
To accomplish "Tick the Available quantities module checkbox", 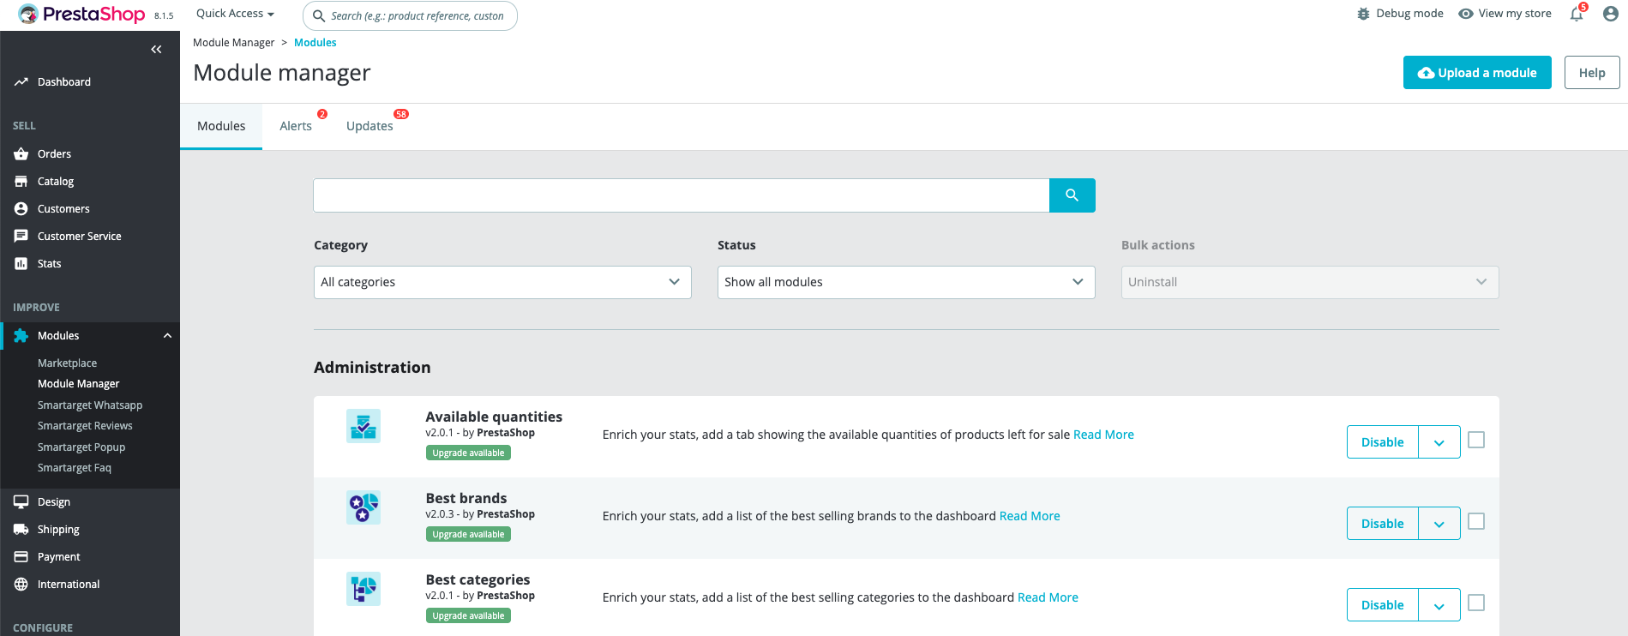I will coord(1476,440).
